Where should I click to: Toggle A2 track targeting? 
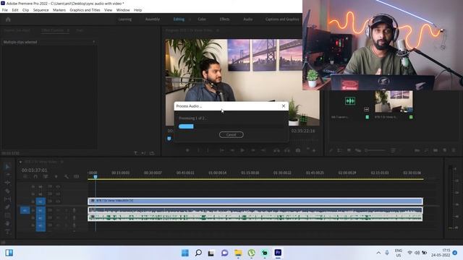coord(41,218)
